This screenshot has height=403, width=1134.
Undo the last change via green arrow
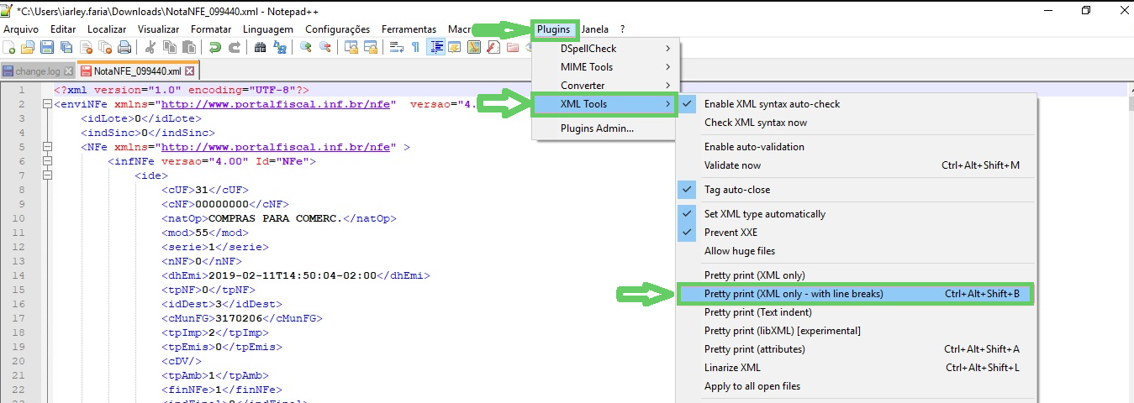[215, 47]
